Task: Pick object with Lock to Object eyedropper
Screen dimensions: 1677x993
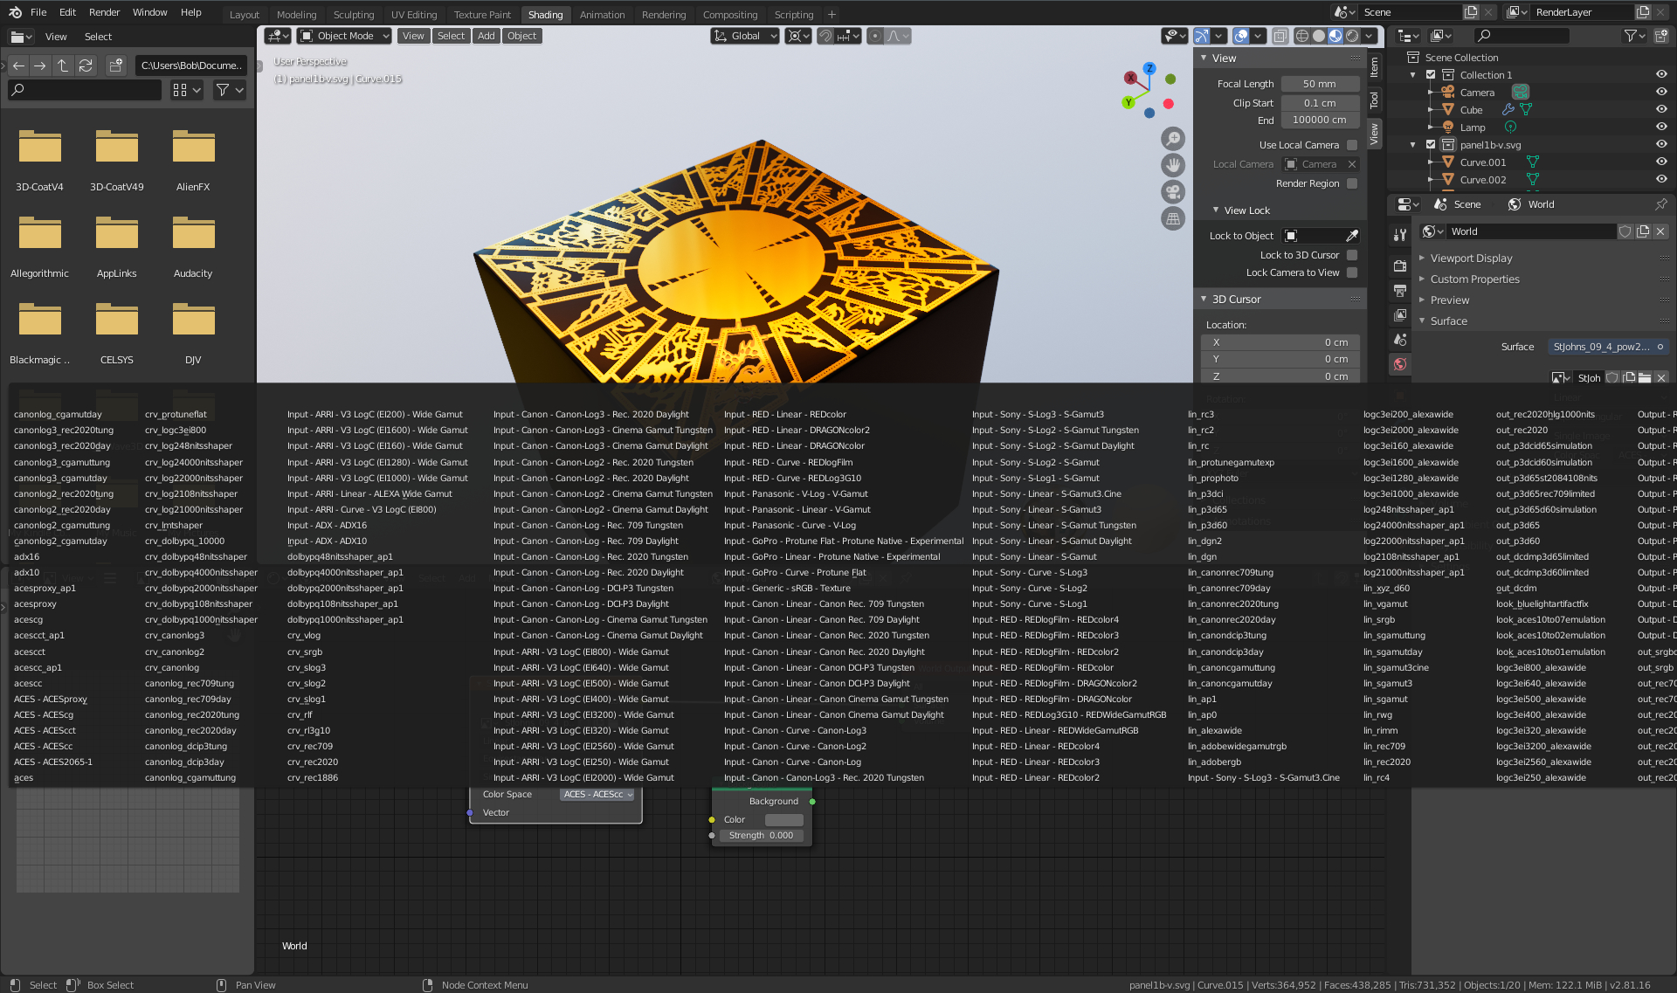Action: pyautogui.click(x=1352, y=236)
